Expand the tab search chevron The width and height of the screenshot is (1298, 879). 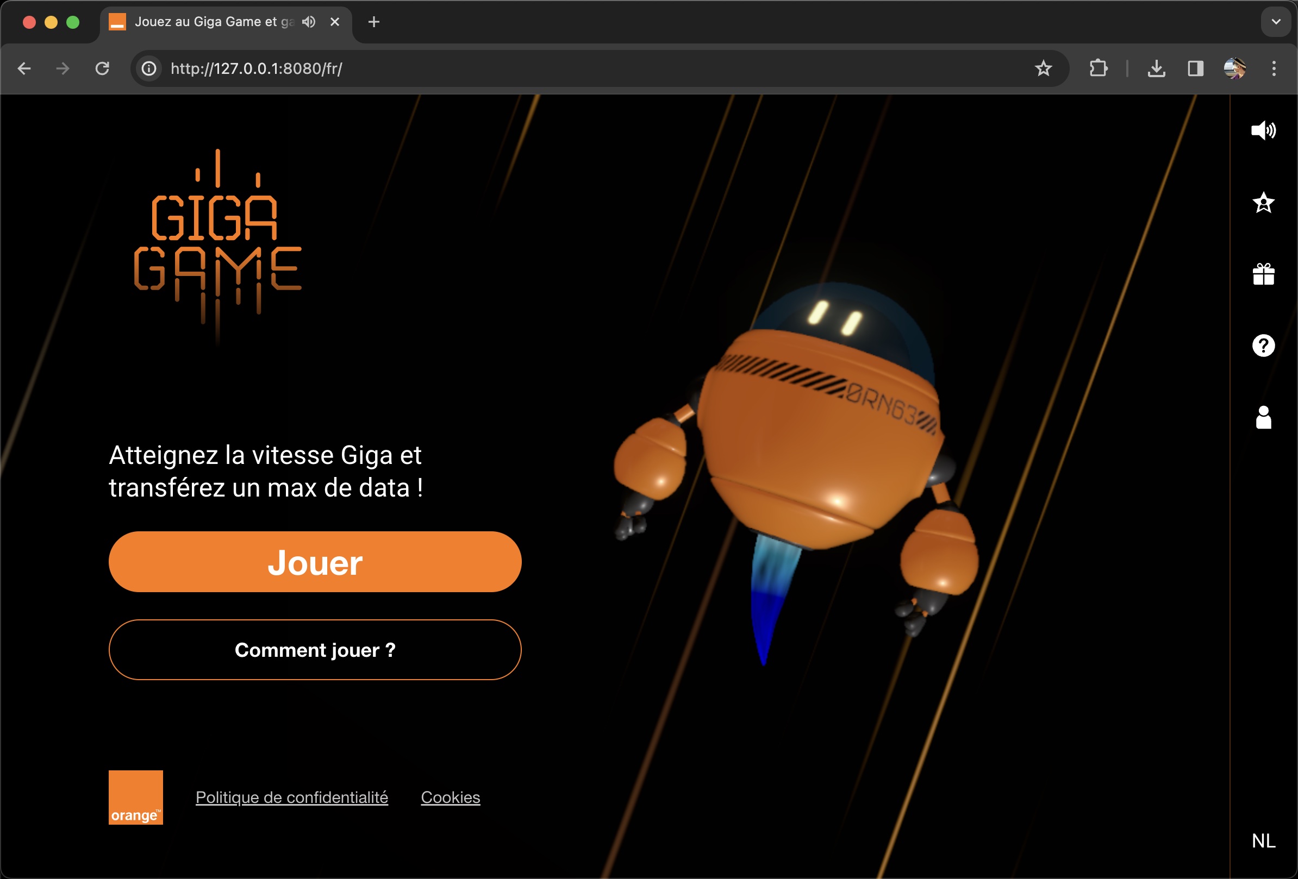click(1276, 22)
